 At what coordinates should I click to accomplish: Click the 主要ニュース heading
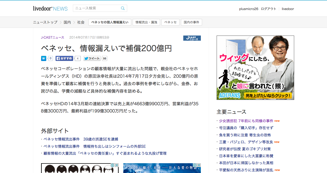pyautogui.click(x=231, y=112)
